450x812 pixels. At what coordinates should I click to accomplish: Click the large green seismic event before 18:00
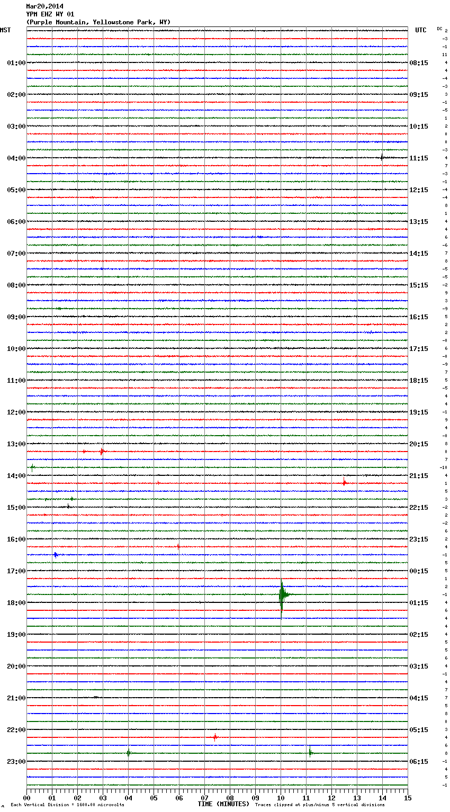(x=282, y=594)
